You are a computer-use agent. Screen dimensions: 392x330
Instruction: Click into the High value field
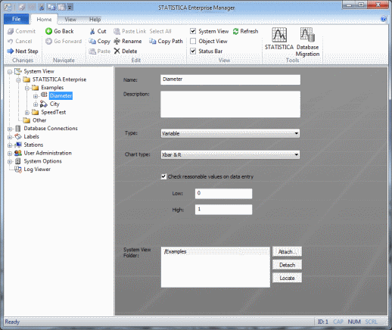tap(223, 210)
